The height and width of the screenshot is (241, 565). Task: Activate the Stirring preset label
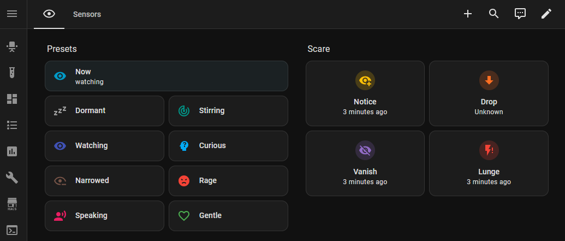212,111
